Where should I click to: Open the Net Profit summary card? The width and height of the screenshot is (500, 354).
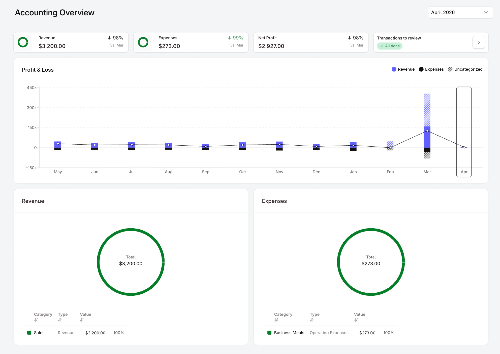click(x=310, y=42)
